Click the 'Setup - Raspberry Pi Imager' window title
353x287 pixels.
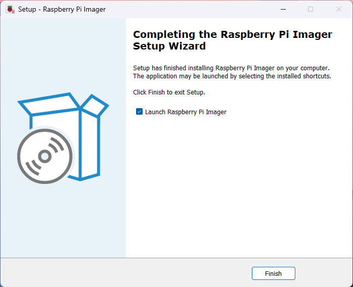[x=62, y=9]
